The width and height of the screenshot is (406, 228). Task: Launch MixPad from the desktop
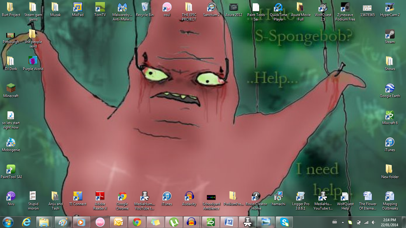(x=78, y=10)
